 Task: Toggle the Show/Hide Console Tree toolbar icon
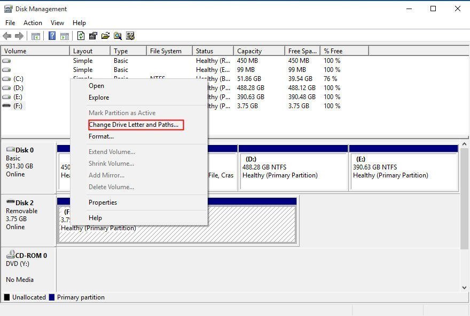click(x=35, y=36)
